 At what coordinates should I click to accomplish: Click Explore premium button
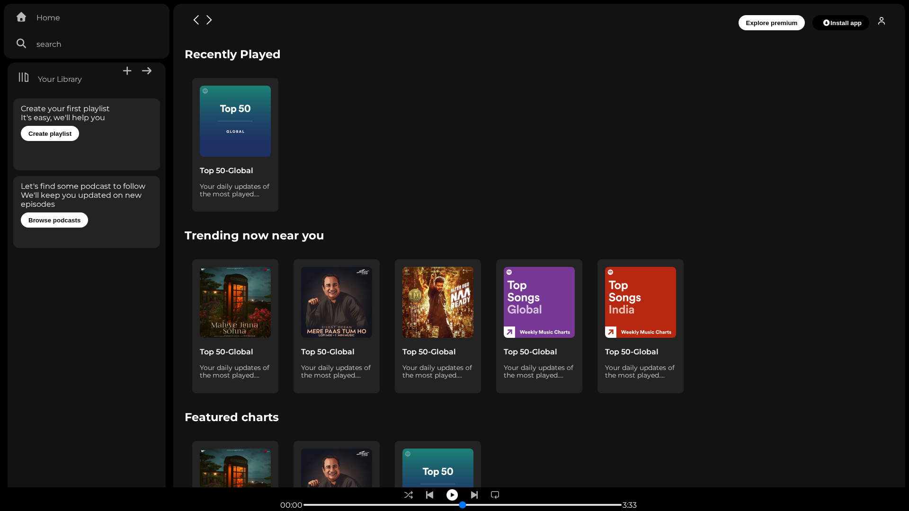(x=772, y=23)
